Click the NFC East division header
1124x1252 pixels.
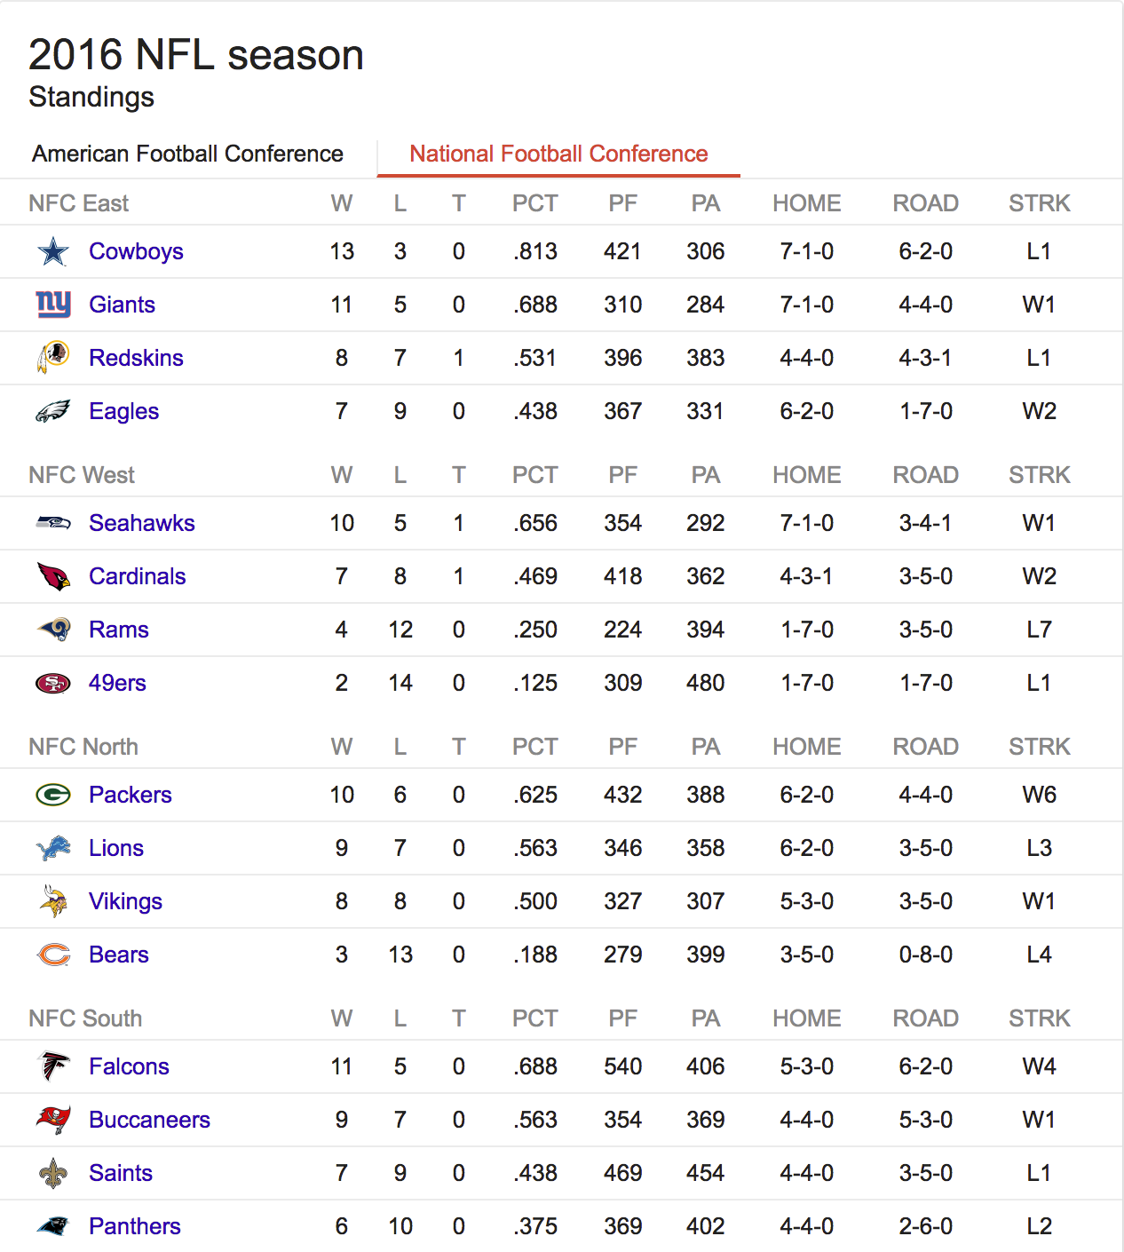click(79, 203)
